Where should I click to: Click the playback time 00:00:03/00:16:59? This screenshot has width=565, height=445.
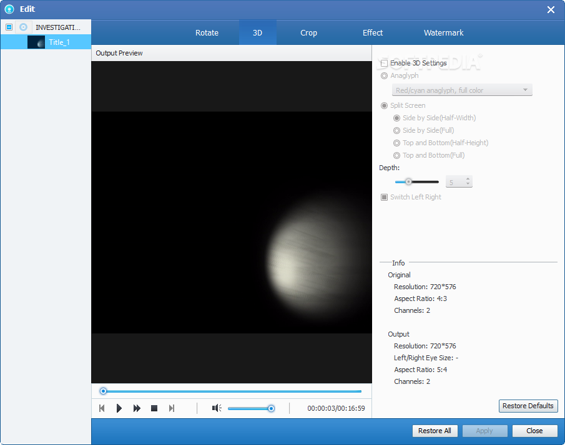[336, 408]
